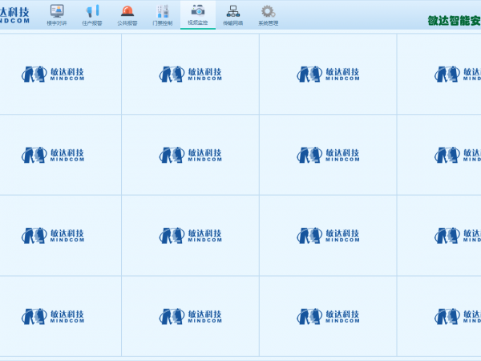The width and height of the screenshot is (481, 361).
Task: Select video pane in row 3, column 1
Action: [x=60, y=235]
